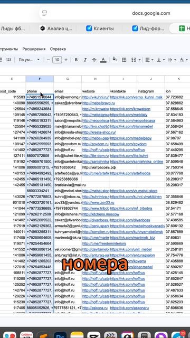
Task: Click the reader icon in the address bar
Action: click(x=44, y=13)
